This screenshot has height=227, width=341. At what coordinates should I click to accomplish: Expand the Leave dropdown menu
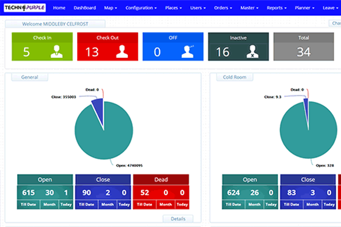(331, 8)
